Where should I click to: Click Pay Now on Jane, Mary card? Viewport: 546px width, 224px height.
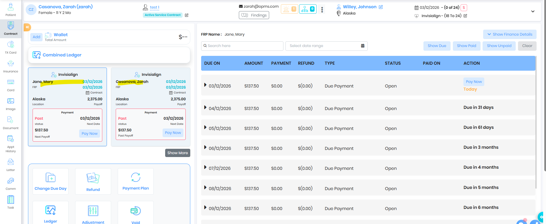pyautogui.click(x=89, y=133)
